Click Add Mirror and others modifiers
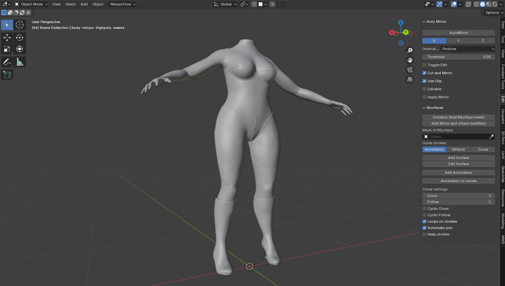 point(458,123)
